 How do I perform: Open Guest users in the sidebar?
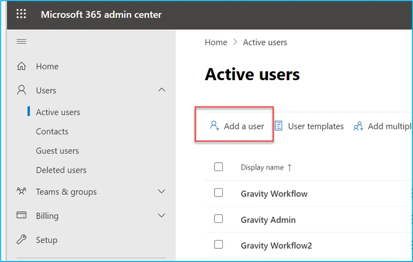57,151
